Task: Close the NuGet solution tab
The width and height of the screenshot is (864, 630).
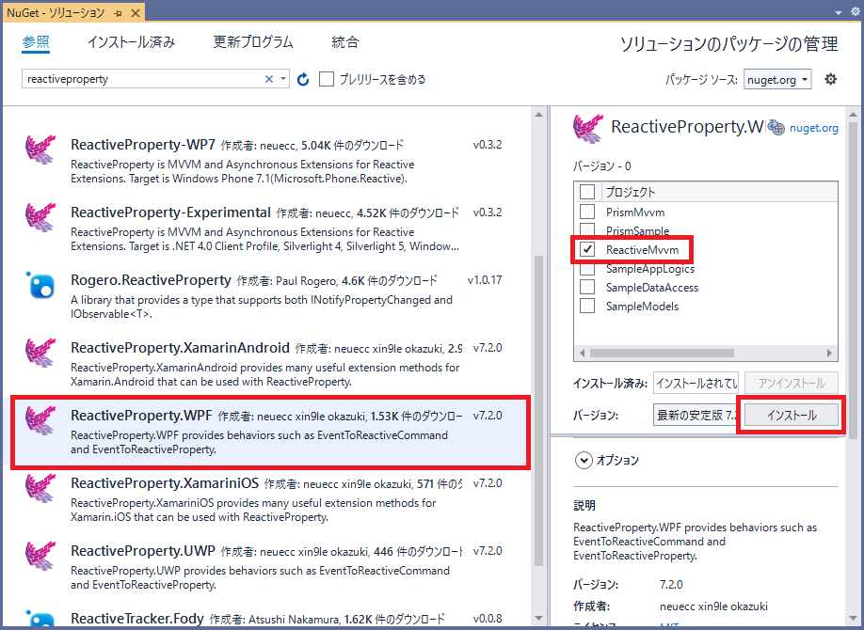Action: click(x=135, y=12)
